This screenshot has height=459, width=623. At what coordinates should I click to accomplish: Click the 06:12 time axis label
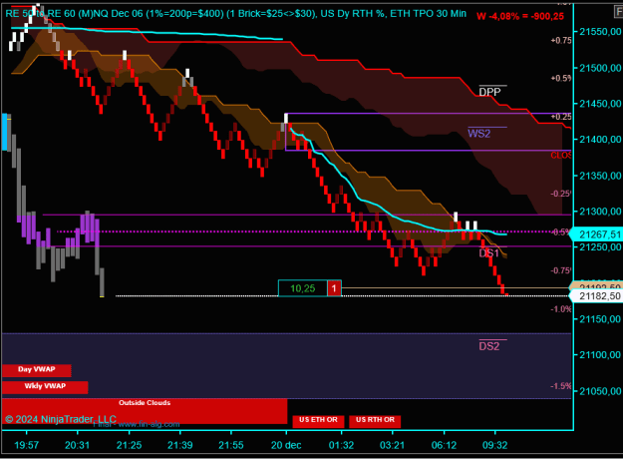click(x=444, y=445)
